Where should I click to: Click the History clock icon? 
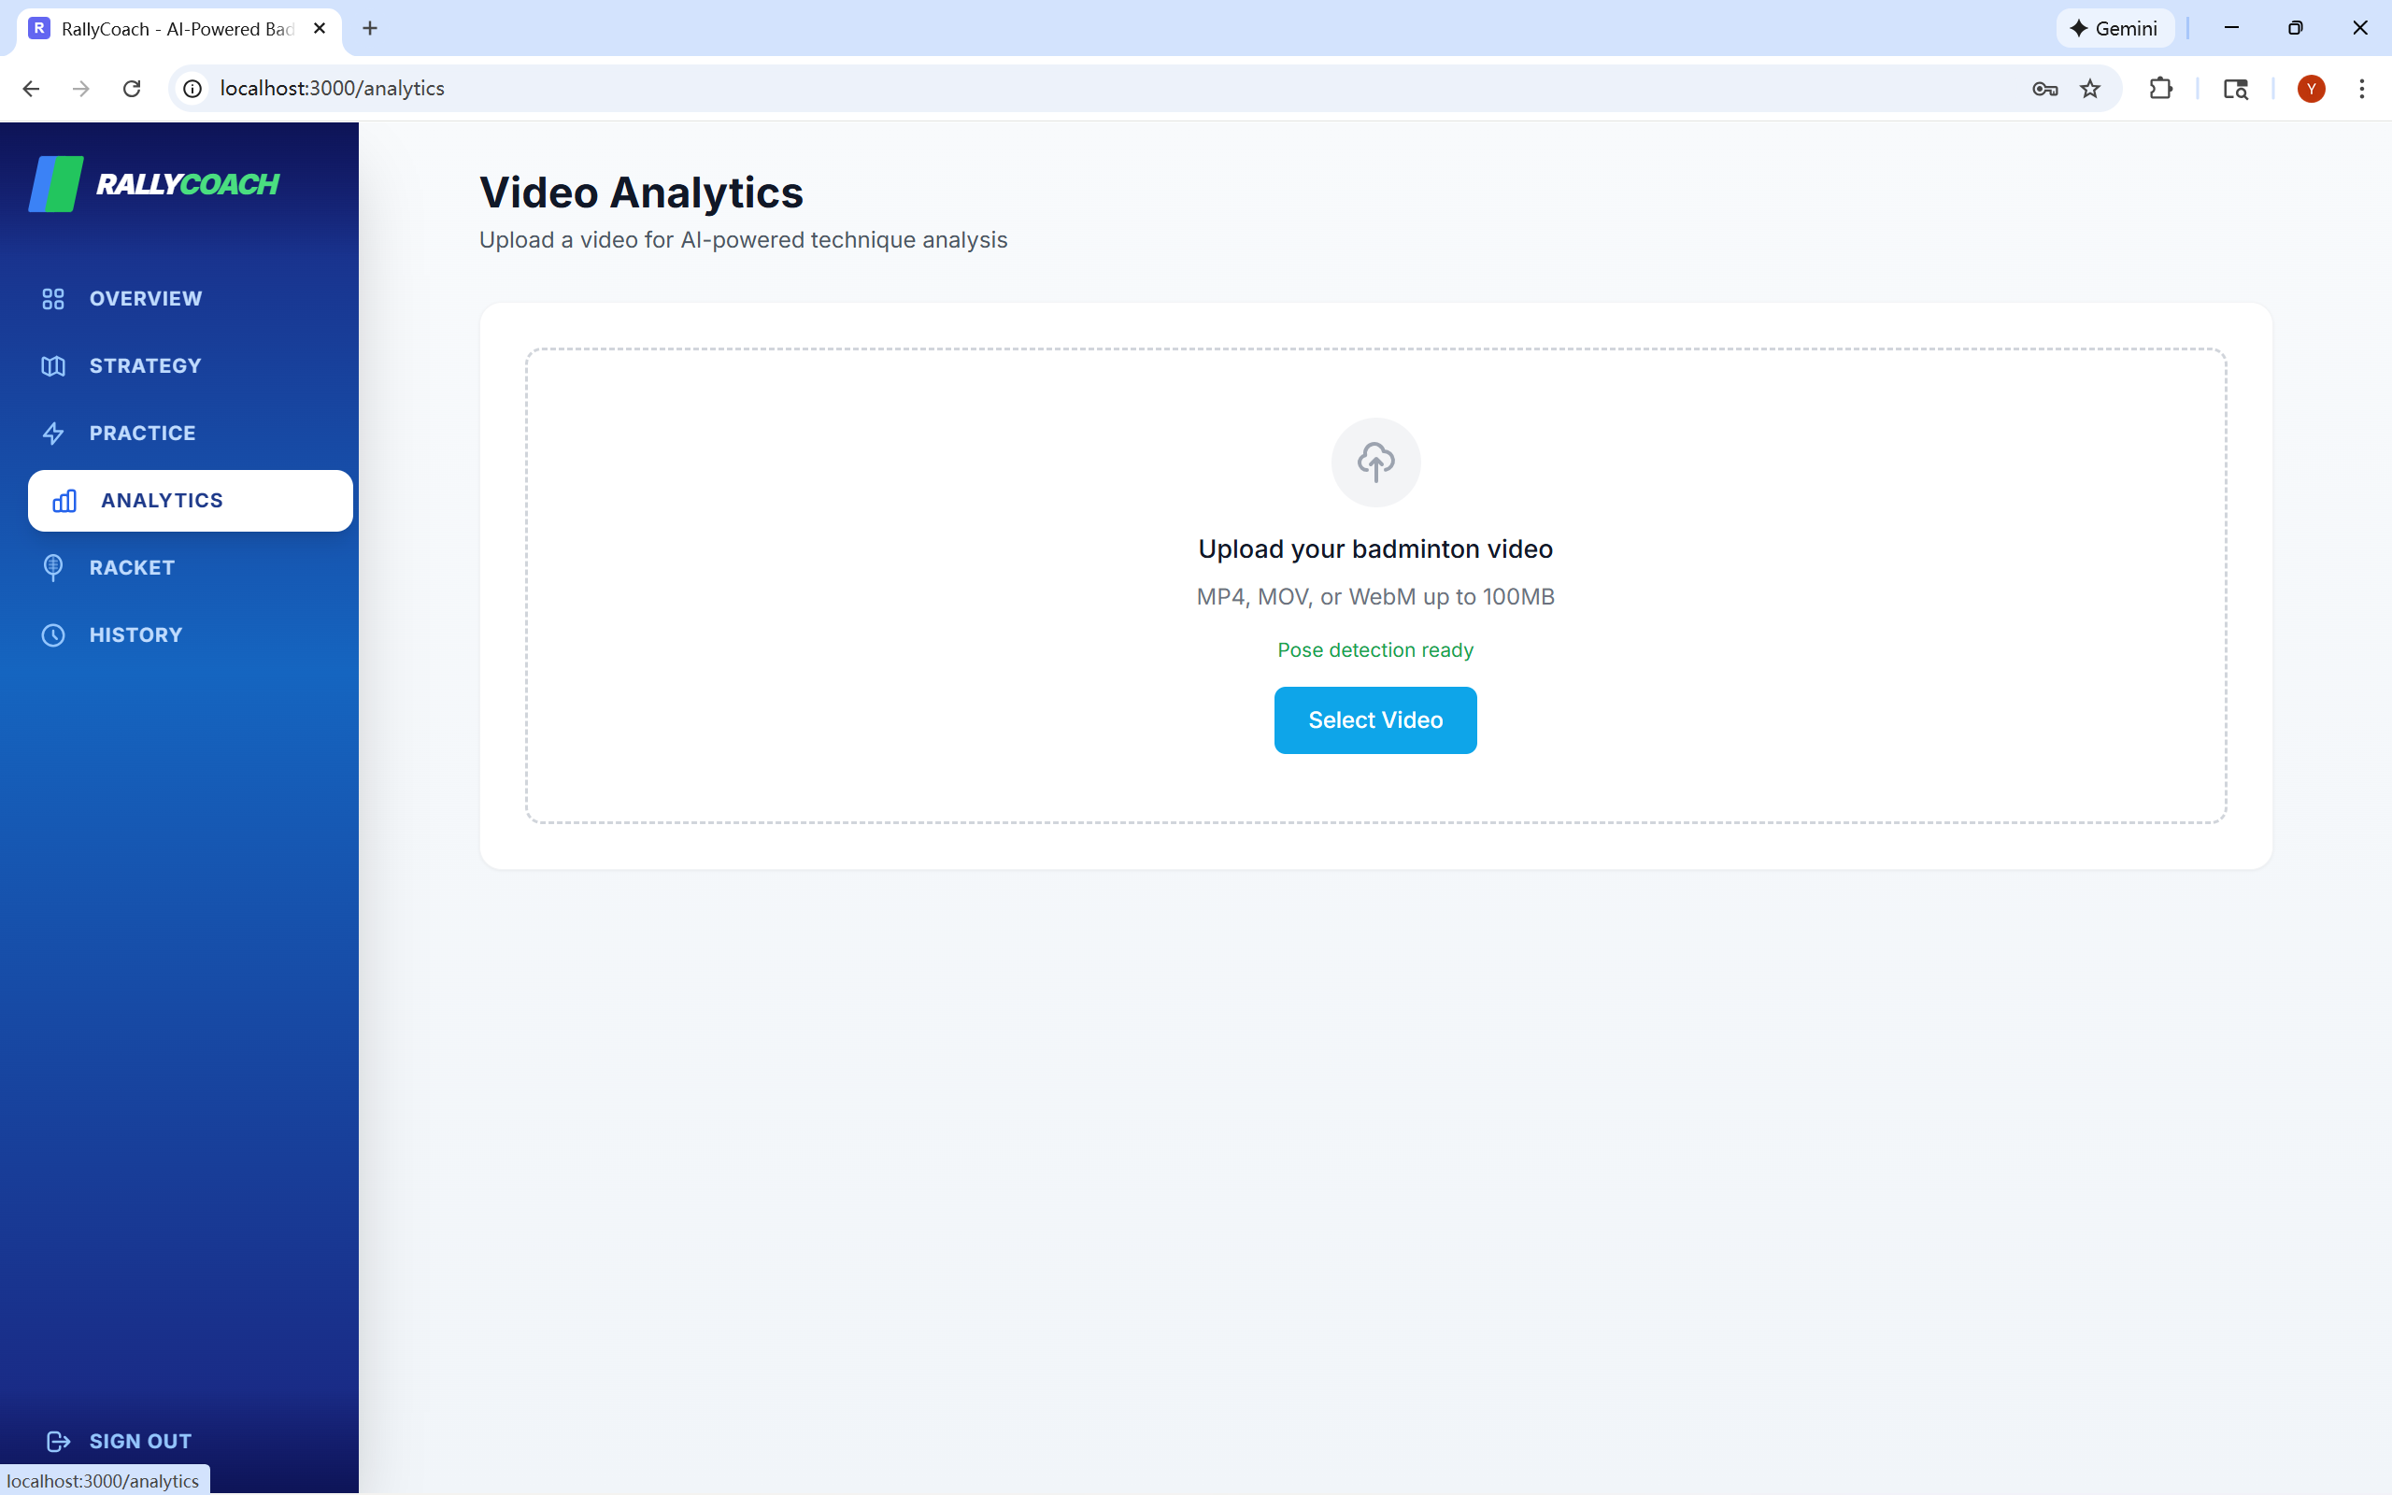click(53, 634)
